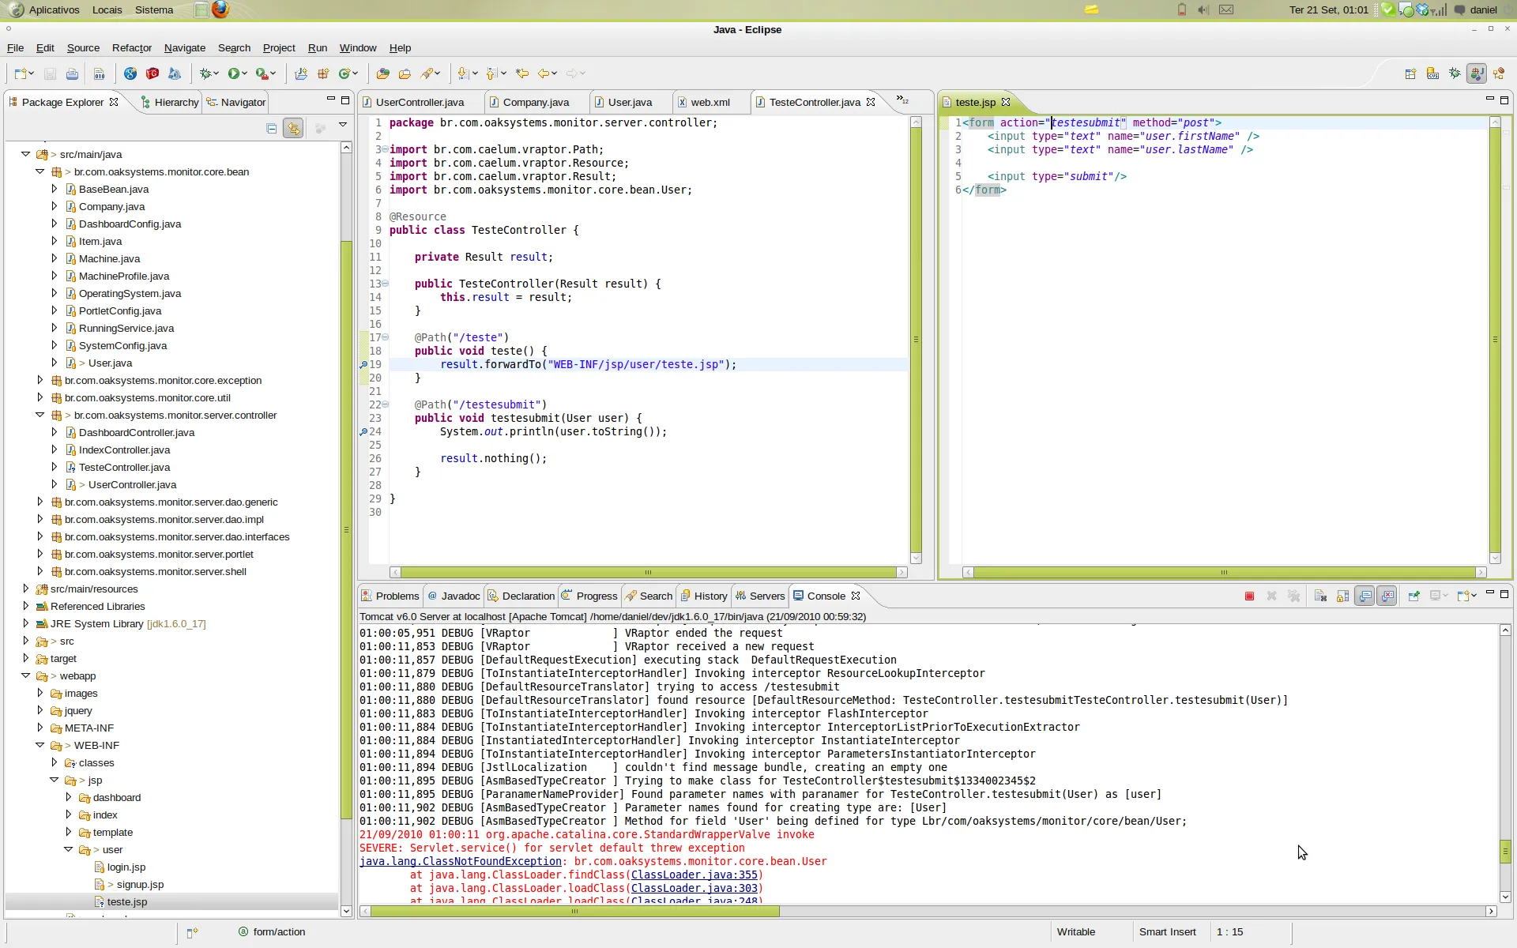Toggle show console on standard out change
Screen dimensions: 1517x948
coord(1365,596)
